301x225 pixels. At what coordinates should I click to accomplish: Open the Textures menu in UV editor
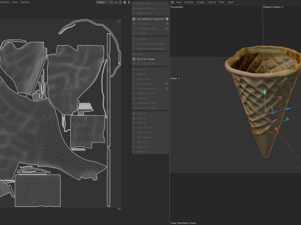point(25,2)
